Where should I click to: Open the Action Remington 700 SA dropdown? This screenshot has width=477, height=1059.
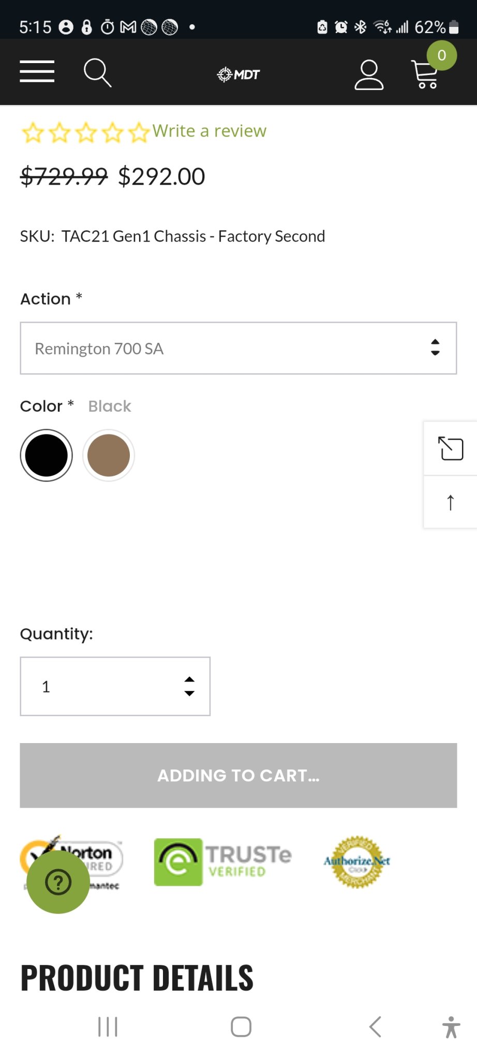(x=238, y=349)
